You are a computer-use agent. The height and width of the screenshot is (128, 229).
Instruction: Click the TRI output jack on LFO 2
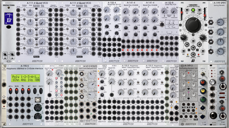pyautogui.click(x=203, y=108)
